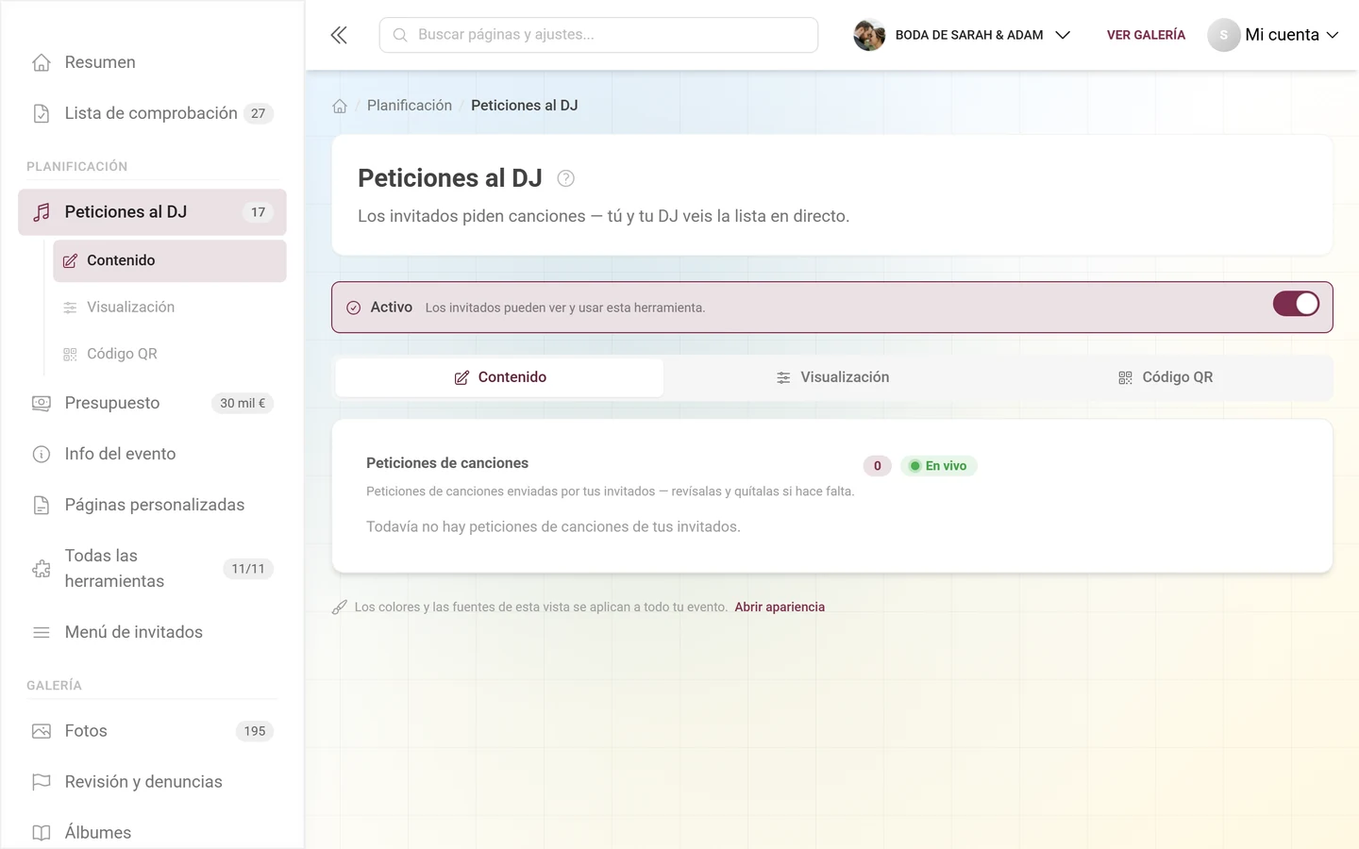Viewport: 1359px width, 849px height.
Task: Click the circled checkmark icon beside Activo
Action: 354,308
